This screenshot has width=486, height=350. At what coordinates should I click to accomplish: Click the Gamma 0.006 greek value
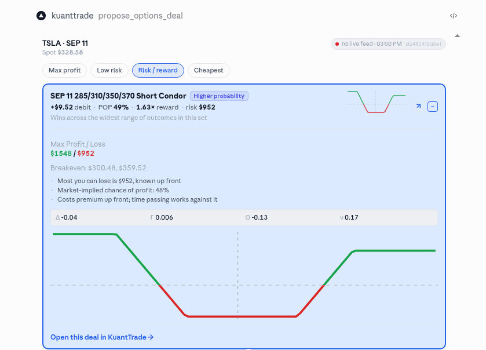click(x=162, y=217)
